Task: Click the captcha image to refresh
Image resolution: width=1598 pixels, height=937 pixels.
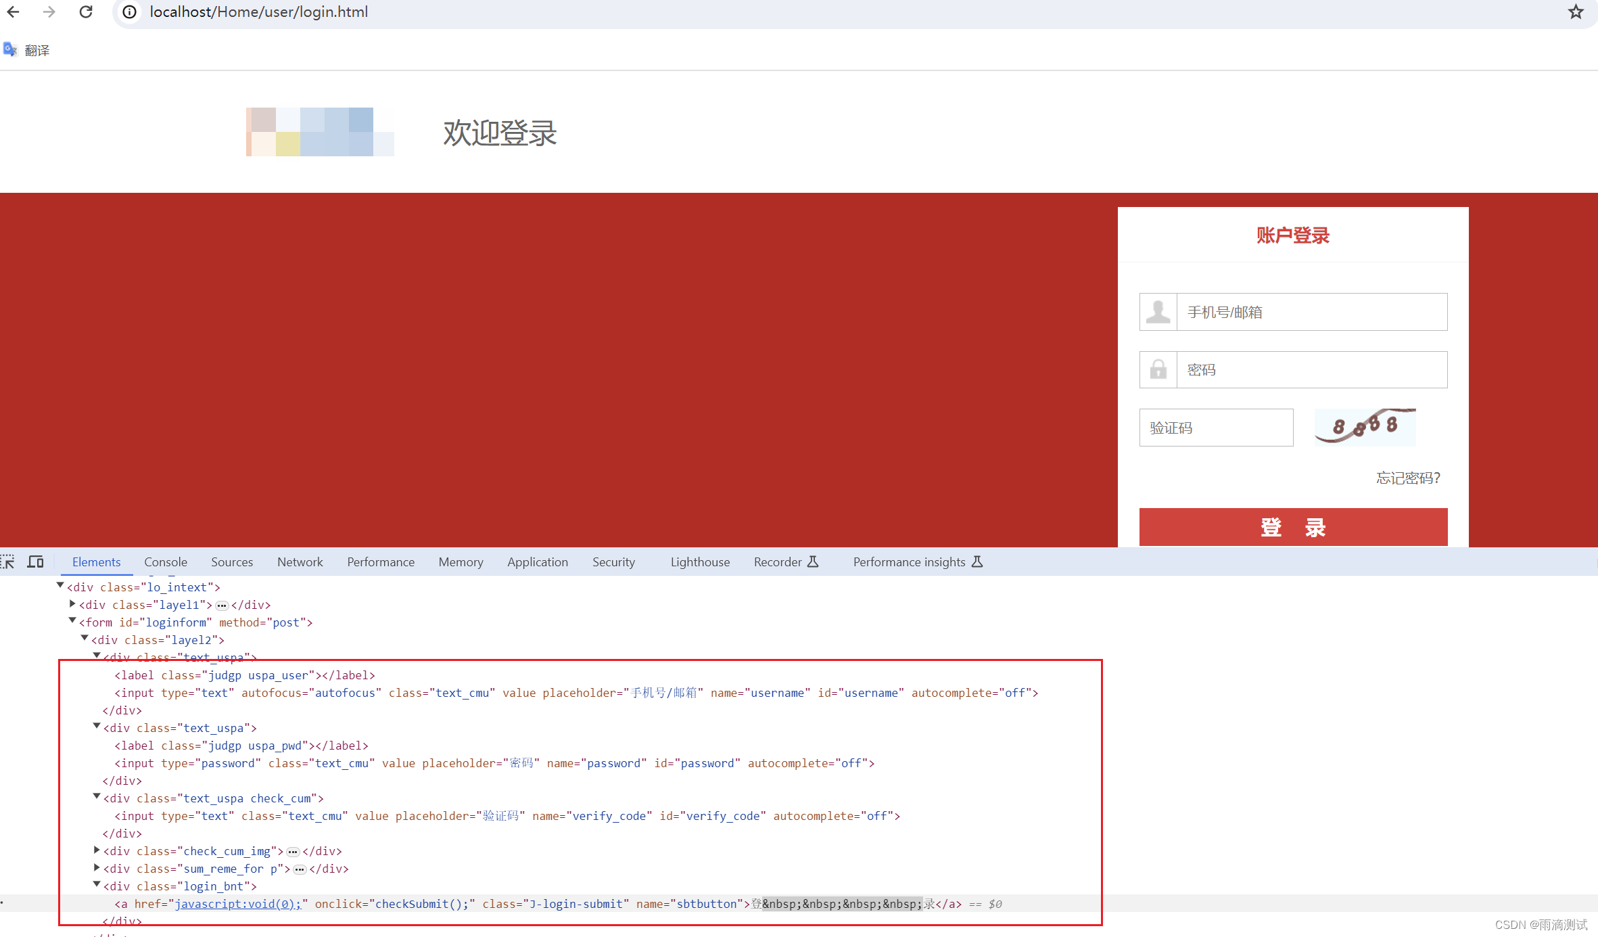Action: 1365,426
